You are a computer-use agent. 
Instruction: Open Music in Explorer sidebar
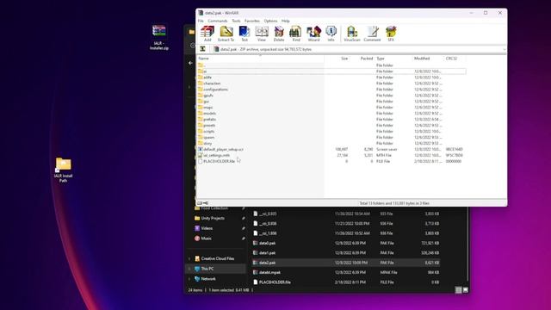click(207, 239)
